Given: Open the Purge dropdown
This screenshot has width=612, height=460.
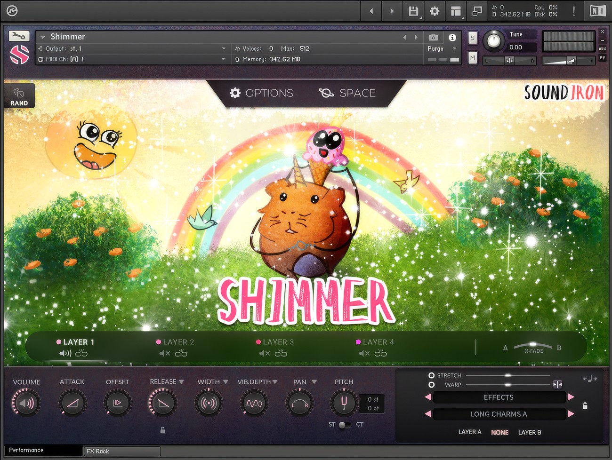Looking at the screenshot, I should coord(454,48).
